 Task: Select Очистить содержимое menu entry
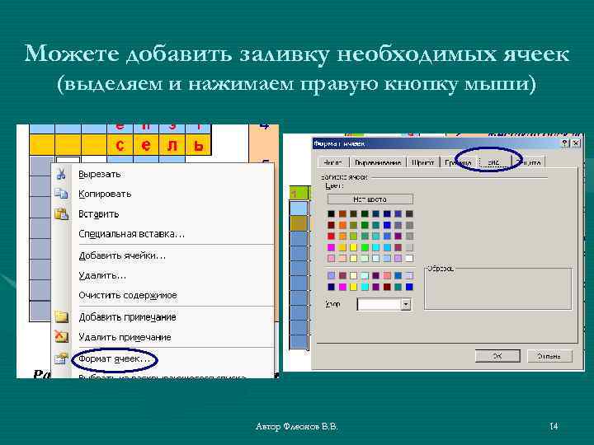tap(128, 295)
